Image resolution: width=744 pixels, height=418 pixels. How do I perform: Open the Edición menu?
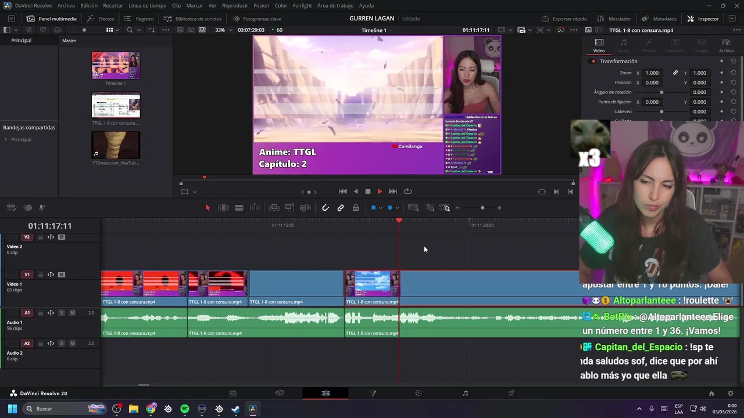click(x=89, y=5)
